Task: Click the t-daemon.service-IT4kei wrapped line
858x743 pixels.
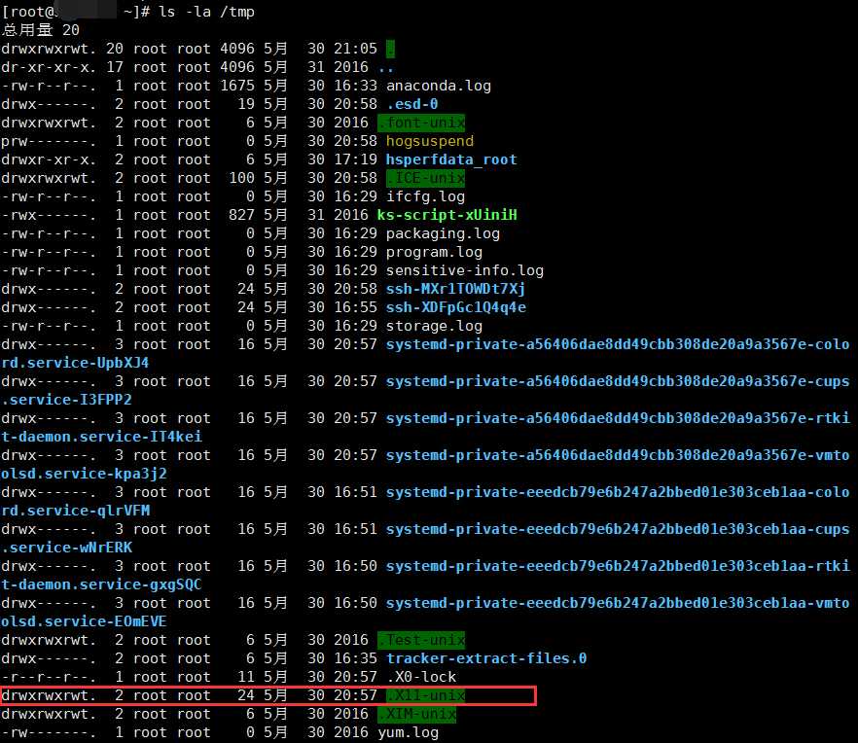Action: (101, 437)
